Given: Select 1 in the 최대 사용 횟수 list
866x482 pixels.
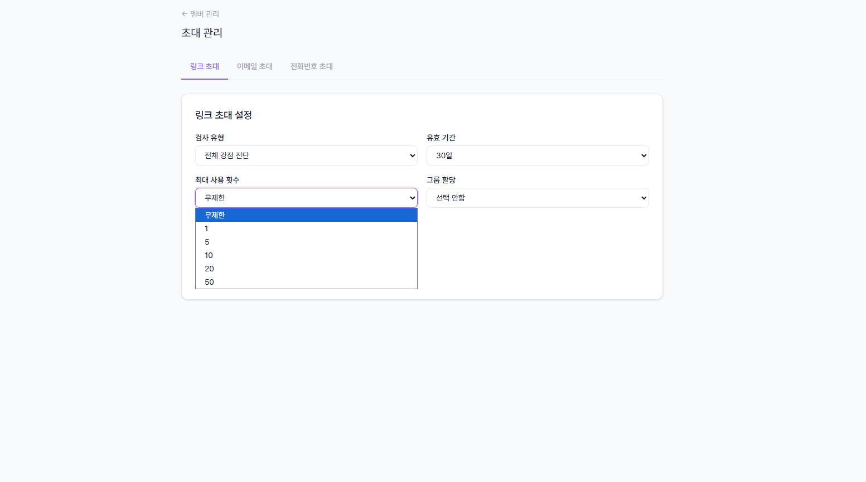Looking at the screenshot, I should click(x=306, y=228).
